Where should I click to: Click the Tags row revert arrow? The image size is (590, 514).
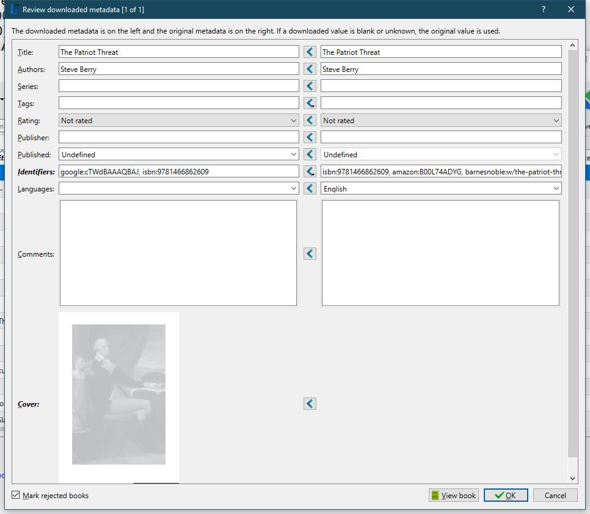[x=310, y=103]
